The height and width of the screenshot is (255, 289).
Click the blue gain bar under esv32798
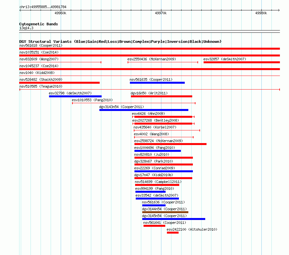(x=75, y=96)
